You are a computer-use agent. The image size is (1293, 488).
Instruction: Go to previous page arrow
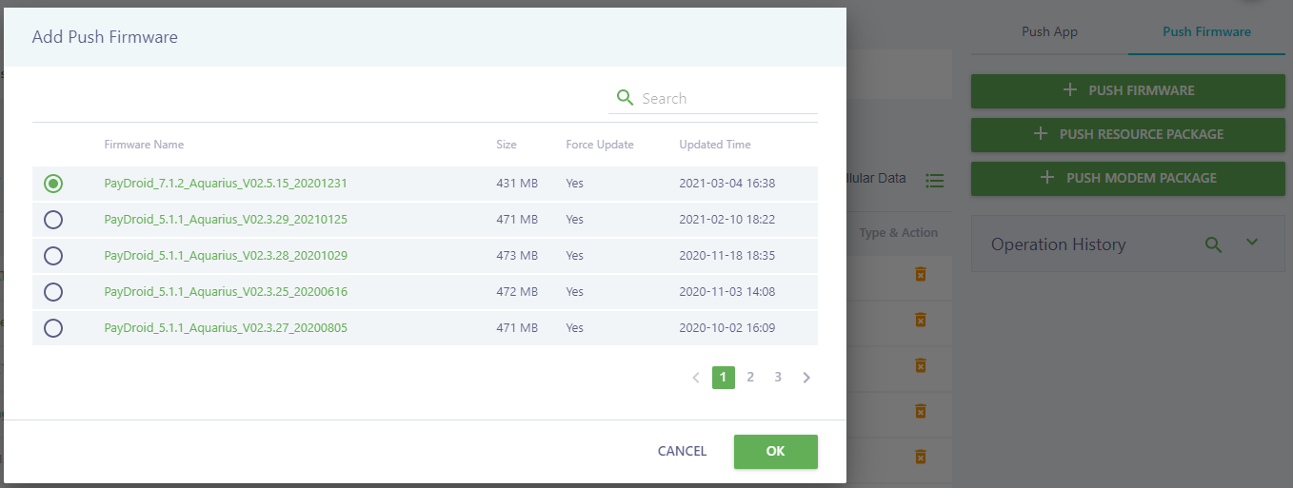point(696,378)
